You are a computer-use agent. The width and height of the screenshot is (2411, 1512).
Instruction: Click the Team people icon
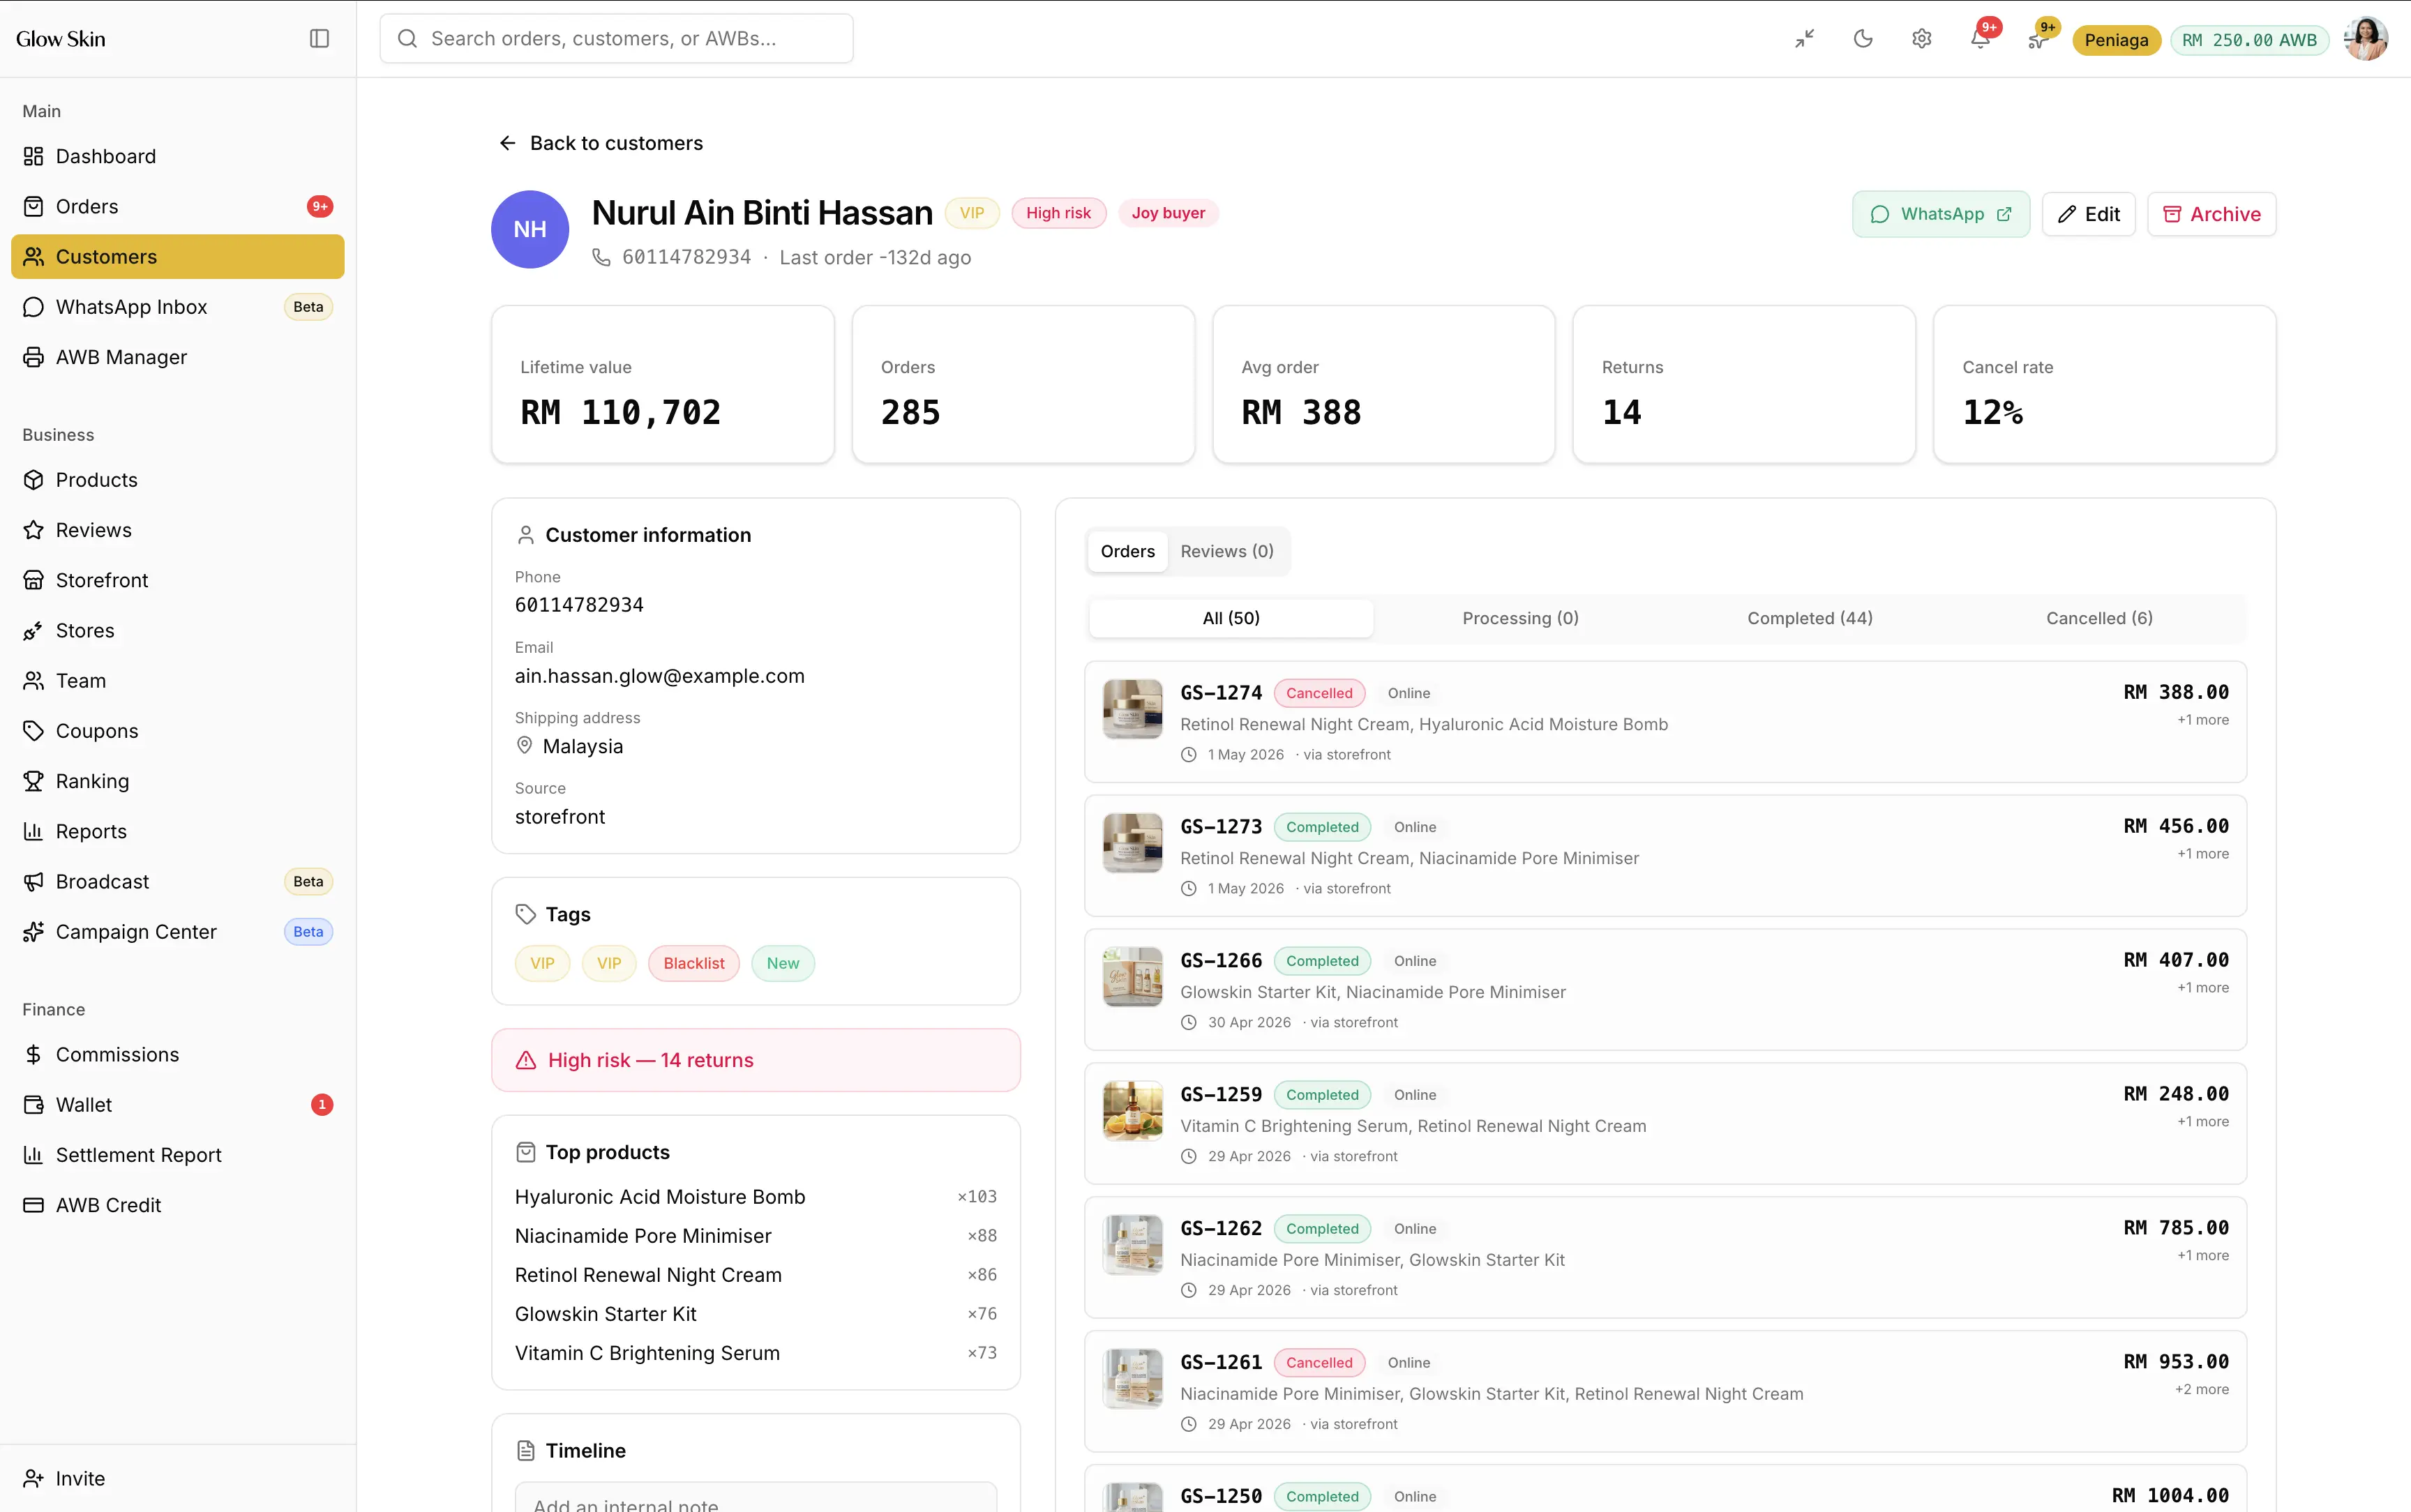tap(34, 681)
